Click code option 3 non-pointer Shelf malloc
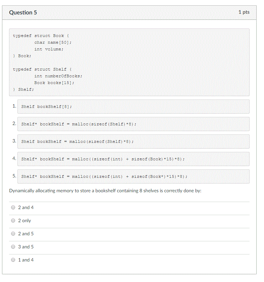 pyautogui.click(x=78, y=142)
